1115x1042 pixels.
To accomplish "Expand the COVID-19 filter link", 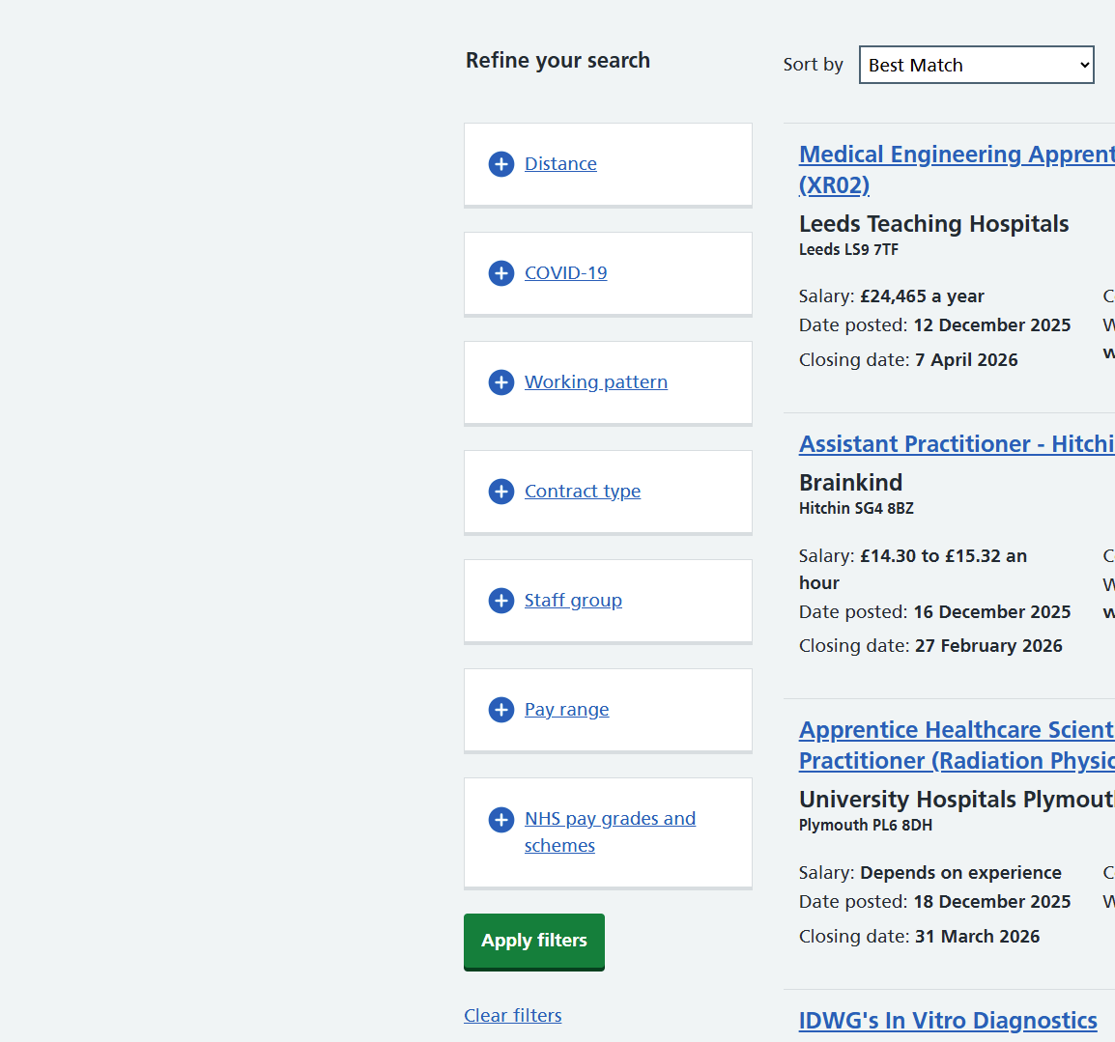I will 565,273.
